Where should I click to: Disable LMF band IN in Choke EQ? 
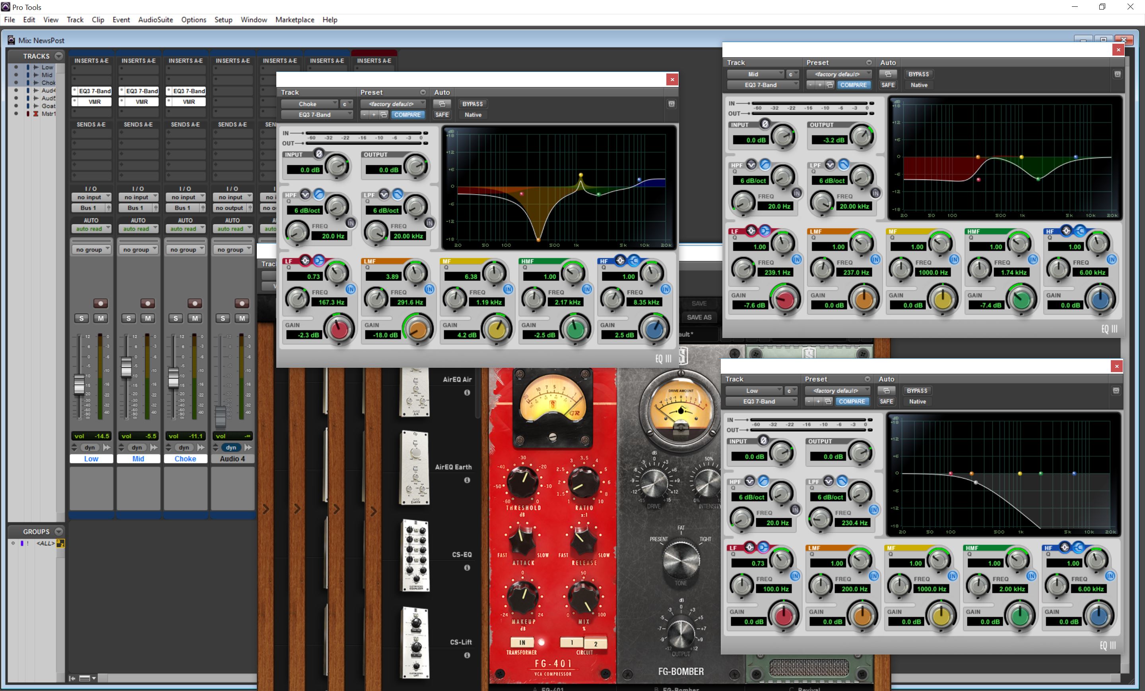point(429,289)
